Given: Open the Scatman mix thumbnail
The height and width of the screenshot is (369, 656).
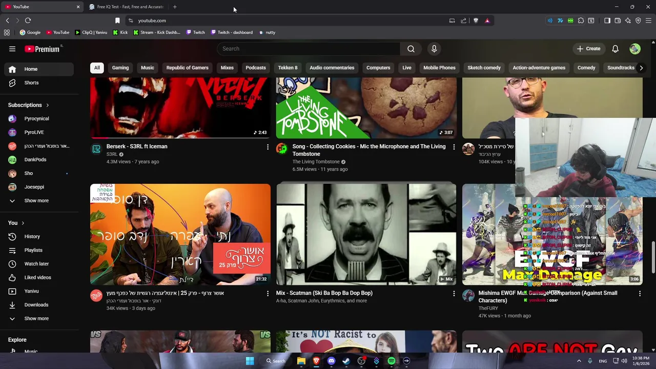Looking at the screenshot, I should click(x=366, y=234).
